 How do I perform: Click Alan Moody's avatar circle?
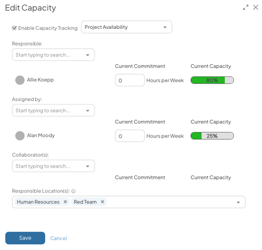tap(20, 135)
